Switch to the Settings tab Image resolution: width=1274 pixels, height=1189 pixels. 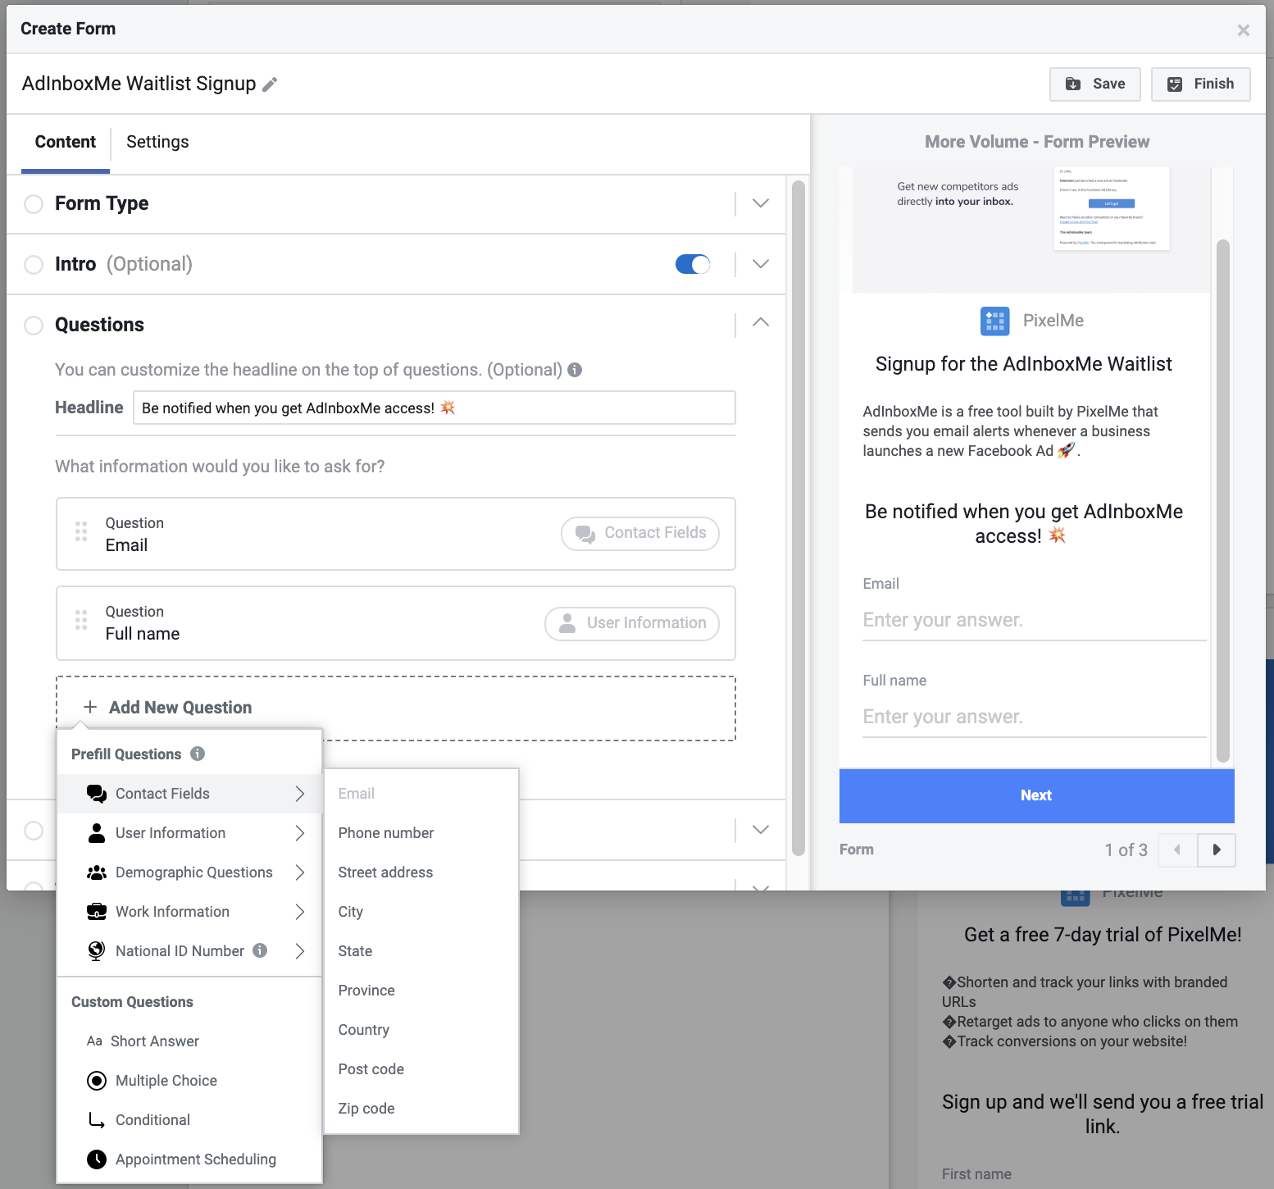157,142
